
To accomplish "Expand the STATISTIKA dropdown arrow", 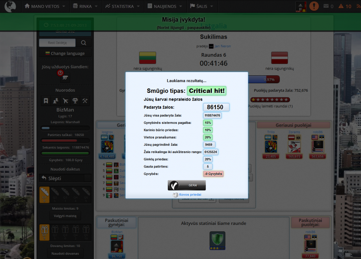I will 138,6.
